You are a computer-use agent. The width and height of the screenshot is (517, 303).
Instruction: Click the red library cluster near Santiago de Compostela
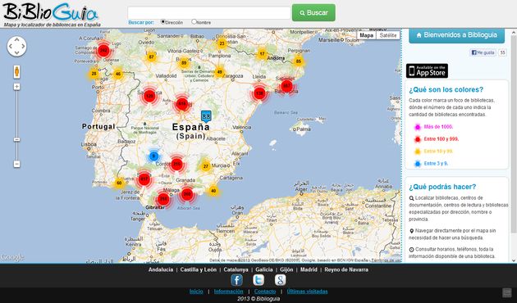click(x=103, y=50)
